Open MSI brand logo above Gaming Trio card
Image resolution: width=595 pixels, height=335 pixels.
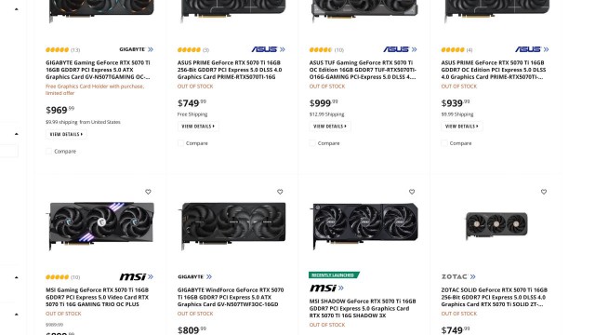[x=137, y=277]
